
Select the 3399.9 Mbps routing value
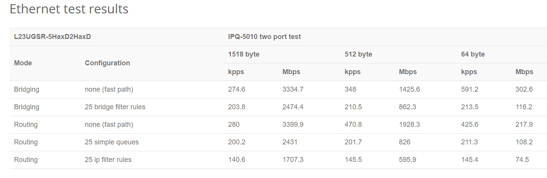[293, 125]
